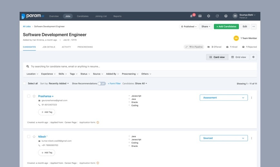Expand the Source filter

[x=98, y=74]
